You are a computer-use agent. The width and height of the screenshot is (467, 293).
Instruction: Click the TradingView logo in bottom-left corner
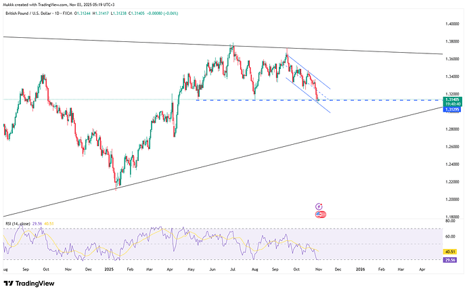(x=26, y=283)
